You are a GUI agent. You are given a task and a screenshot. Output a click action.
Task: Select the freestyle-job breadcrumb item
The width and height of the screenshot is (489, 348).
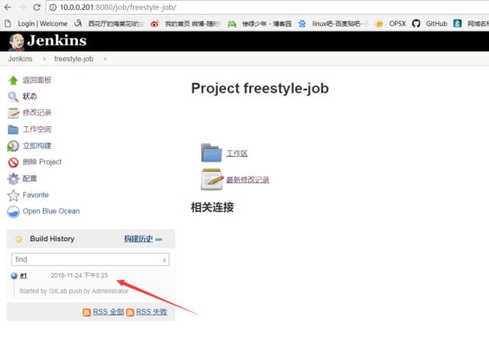[x=73, y=59]
